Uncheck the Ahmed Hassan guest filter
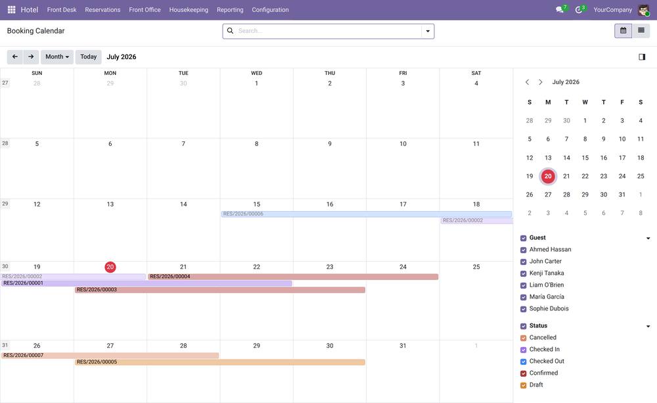 pyautogui.click(x=524, y=250)
